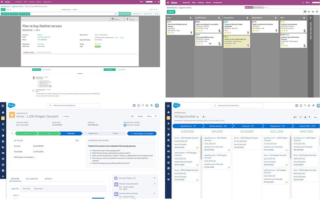Select the Proposition stage on the RedHat form
Image resolution: width=320 pixels, height=200 pixels.
pos(137,14)
